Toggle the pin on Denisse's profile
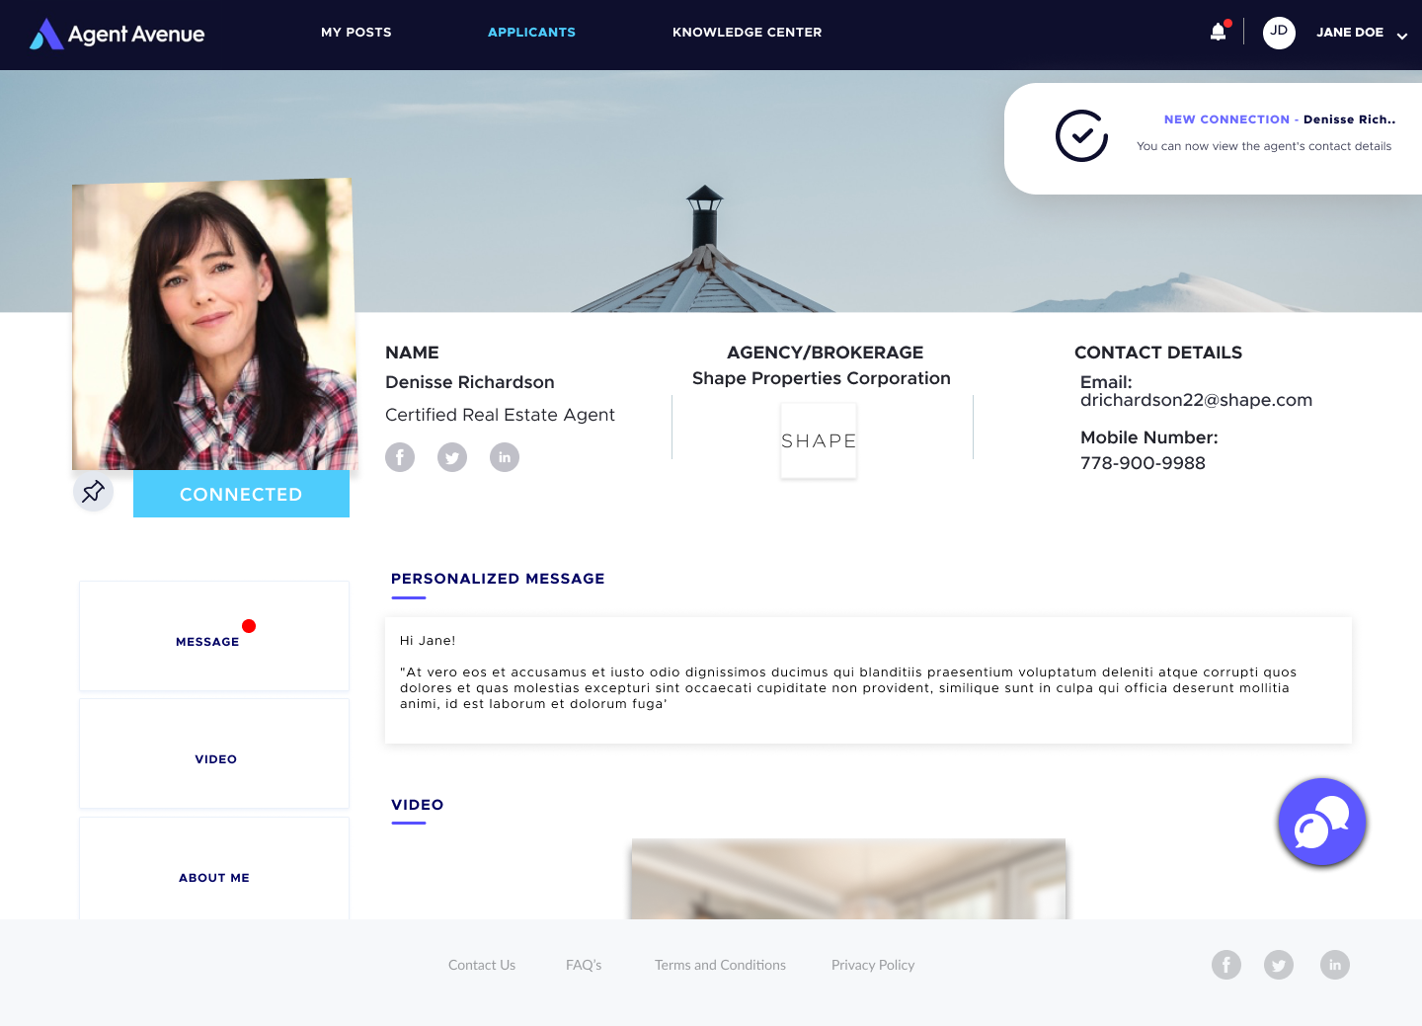The image size is (1422, 1026). click(x=93, y=491)
